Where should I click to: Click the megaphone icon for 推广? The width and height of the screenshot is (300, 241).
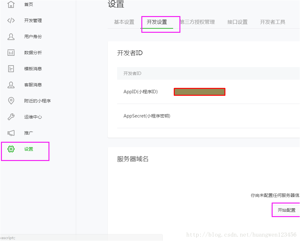tap(11, 133)
